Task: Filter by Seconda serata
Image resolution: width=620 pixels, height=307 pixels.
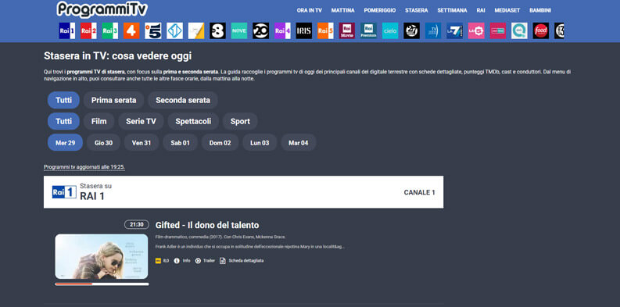Action: coord(183,100)
